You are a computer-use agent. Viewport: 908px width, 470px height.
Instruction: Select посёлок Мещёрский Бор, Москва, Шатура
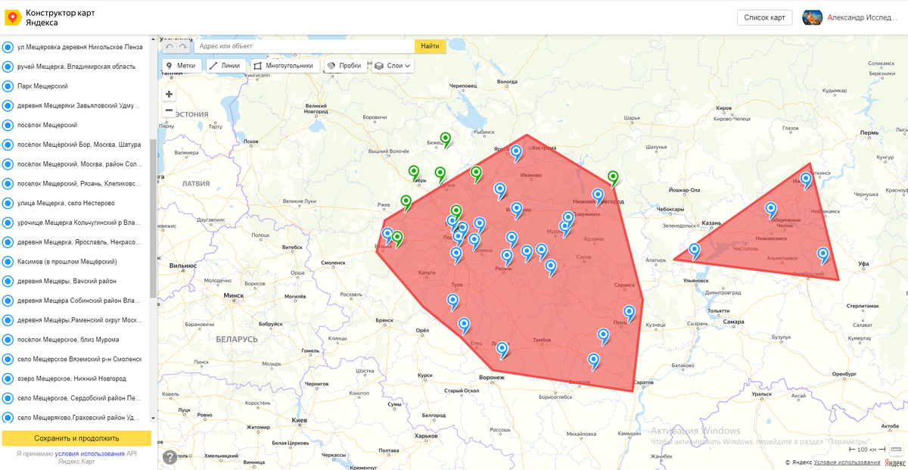73,145
